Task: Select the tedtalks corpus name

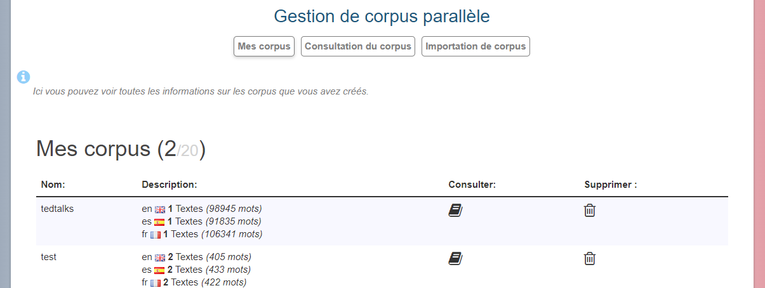Action: click(57, 208)
